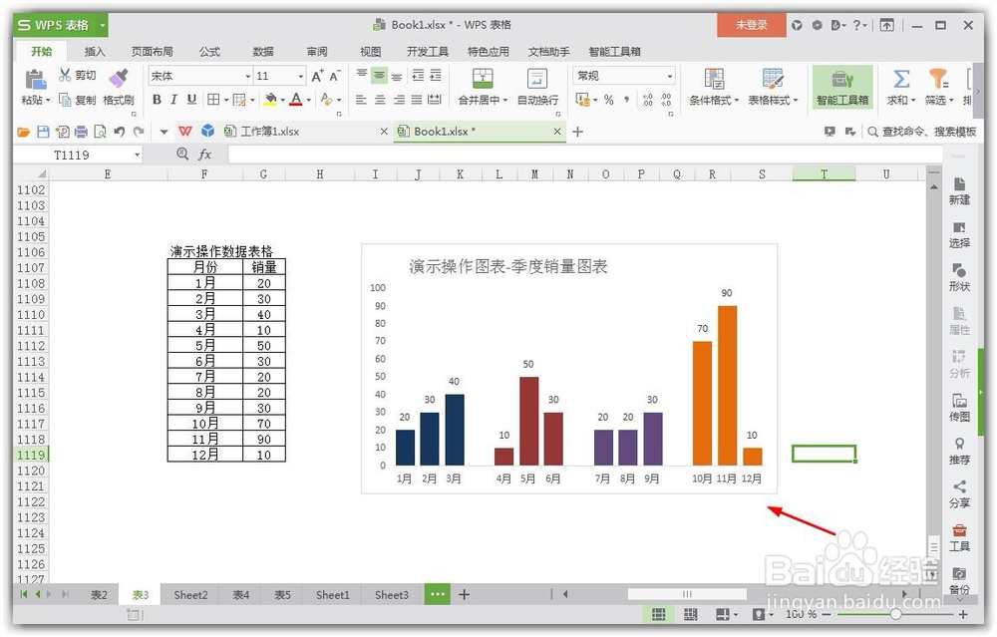Click yellow fill color bucket

tap(271, 99)
